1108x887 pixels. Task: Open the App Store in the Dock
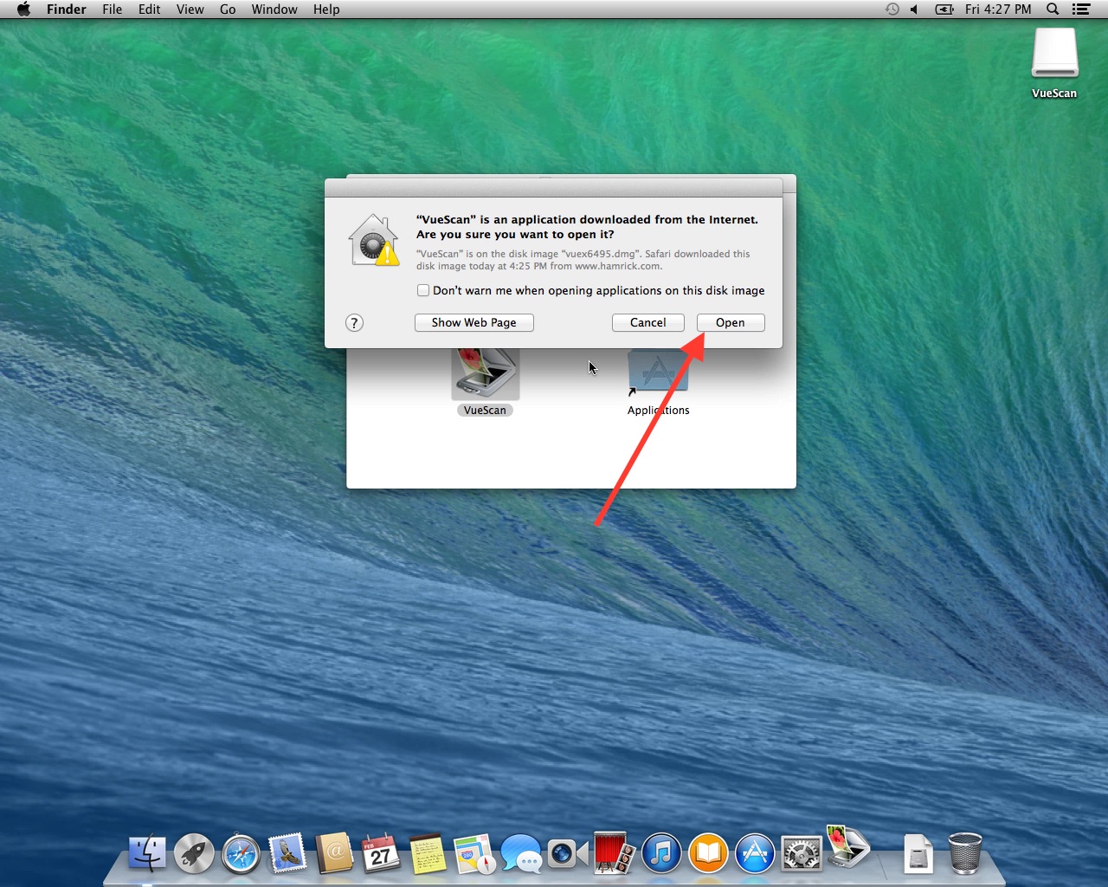(755, 854)
